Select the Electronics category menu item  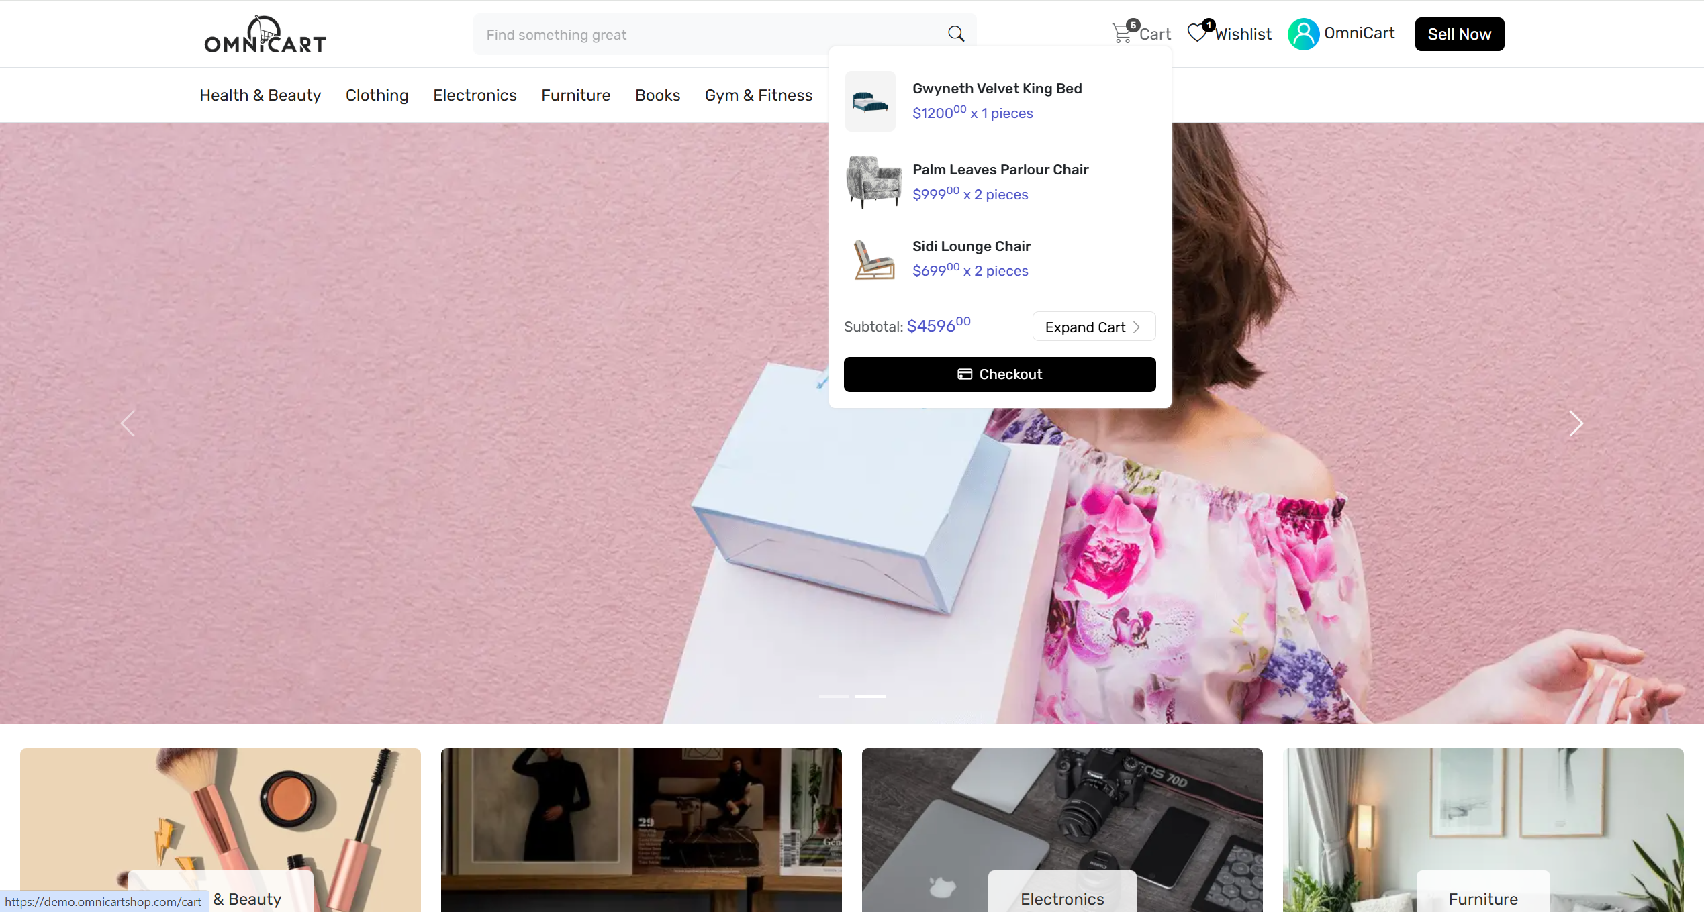tap(475, 95)
